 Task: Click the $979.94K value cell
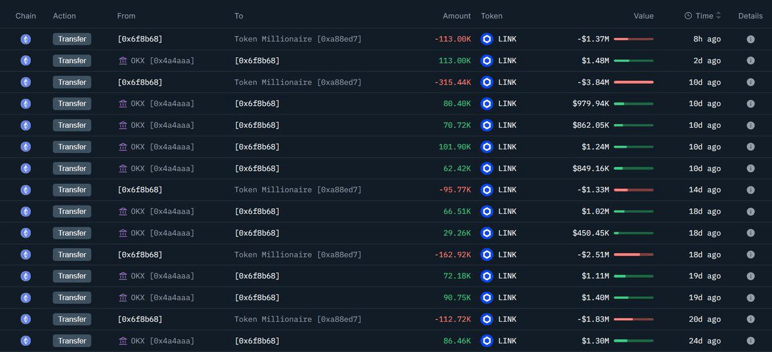591,103
